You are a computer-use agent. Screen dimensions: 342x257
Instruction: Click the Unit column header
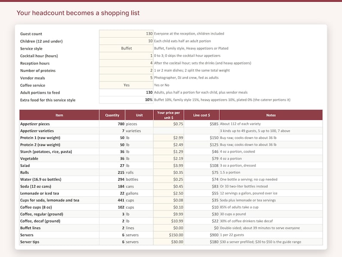pyautogui.click(x=139, y=115)
